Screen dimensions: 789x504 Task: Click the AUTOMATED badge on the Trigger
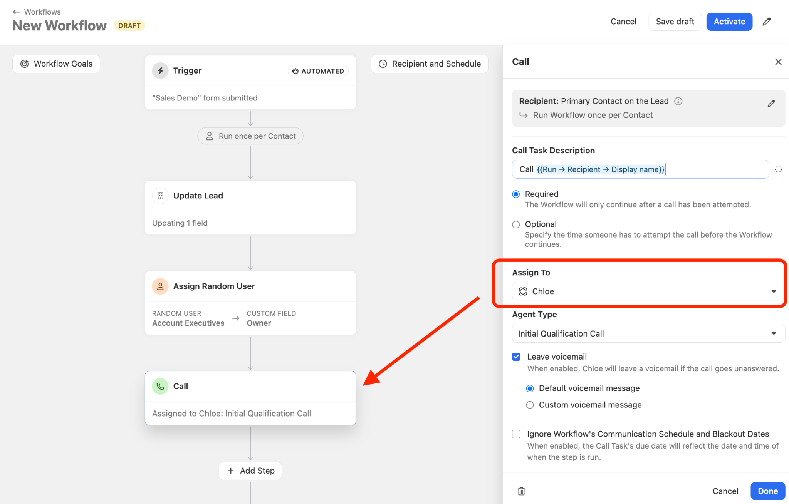coord(318,71)
